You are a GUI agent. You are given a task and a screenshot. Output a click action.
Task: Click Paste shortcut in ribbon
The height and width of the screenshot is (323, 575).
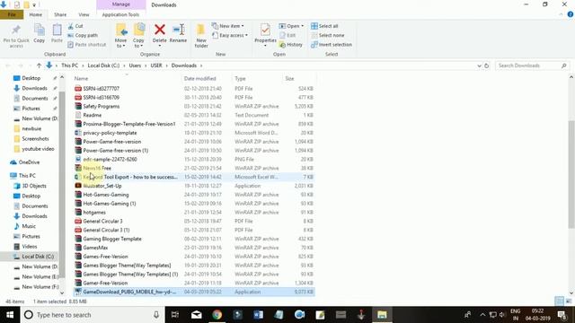[87, 45]
